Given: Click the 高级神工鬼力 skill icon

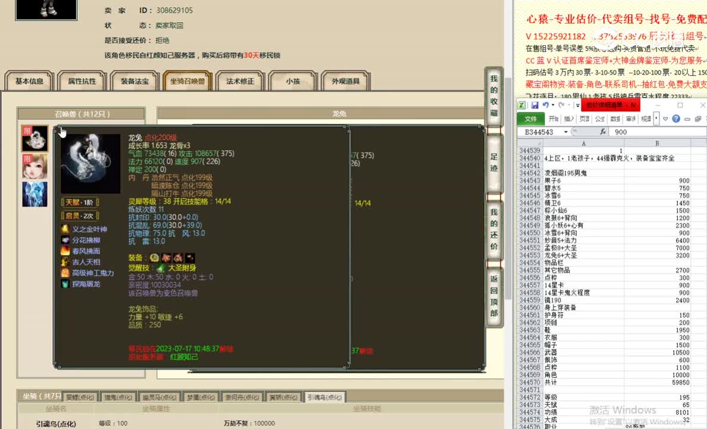Looking at the screenshot, I should (x=65, y=272).
